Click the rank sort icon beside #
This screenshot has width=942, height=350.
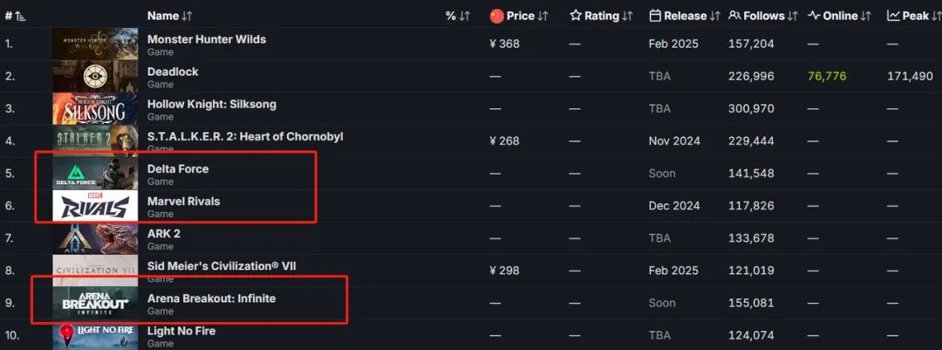tap(20, 16)
